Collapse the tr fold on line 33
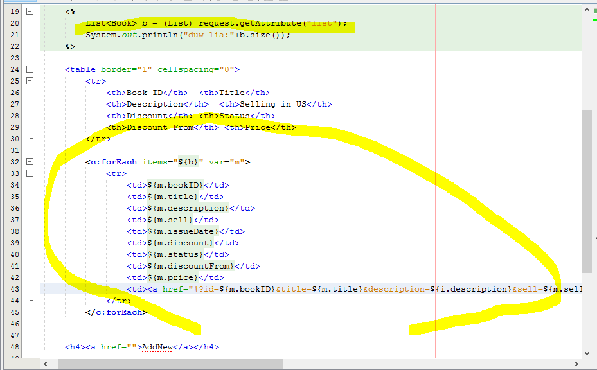The image size is (597, 370). click(x=30, y=173)
